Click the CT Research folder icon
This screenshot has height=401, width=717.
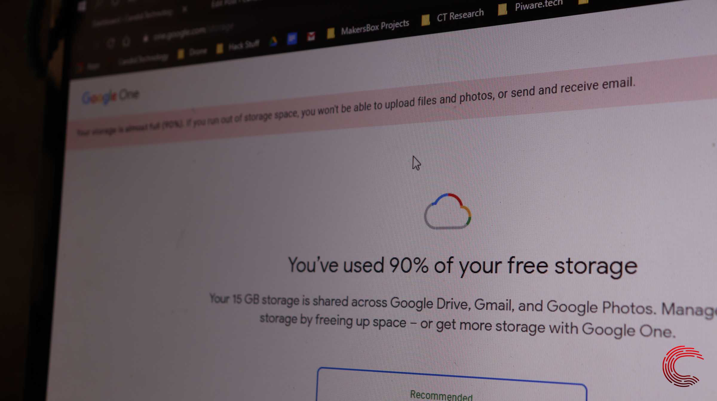point(425,20)
